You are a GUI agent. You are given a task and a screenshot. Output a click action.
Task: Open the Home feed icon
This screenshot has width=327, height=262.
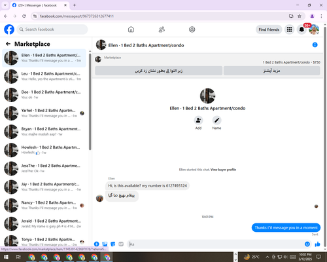click(x=131, y=29)
